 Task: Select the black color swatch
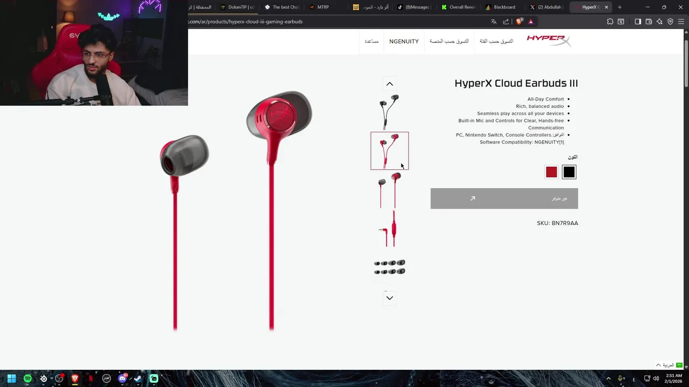pos(569,172)
